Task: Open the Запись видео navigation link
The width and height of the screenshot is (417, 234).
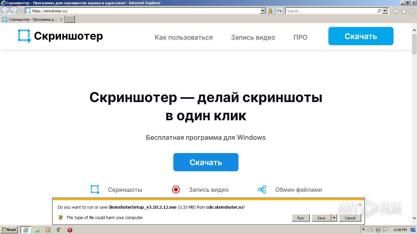Action: 253,37
